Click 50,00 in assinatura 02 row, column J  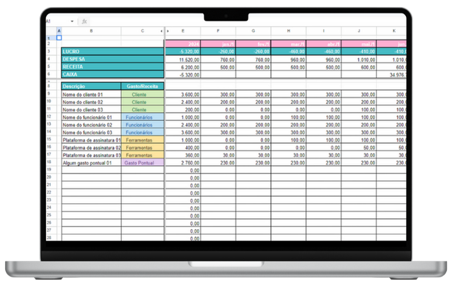click(x=359, y=148)
